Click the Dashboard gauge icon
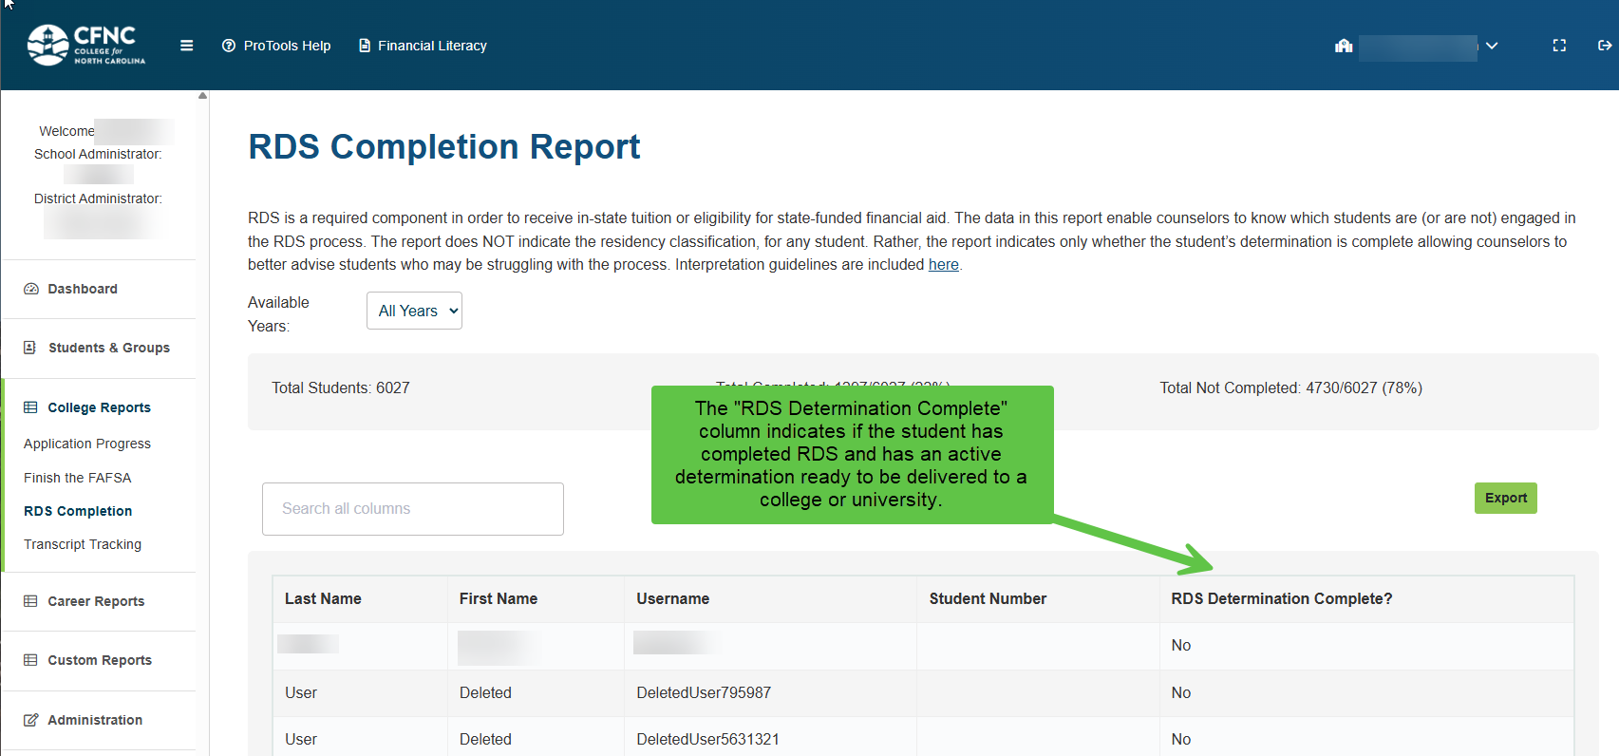This screenshot has width=1619, height=756. 31,289
